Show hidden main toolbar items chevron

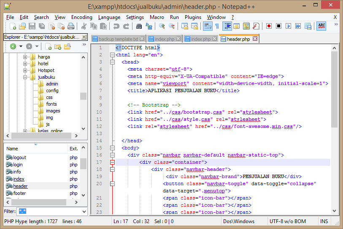pos(336,24)
